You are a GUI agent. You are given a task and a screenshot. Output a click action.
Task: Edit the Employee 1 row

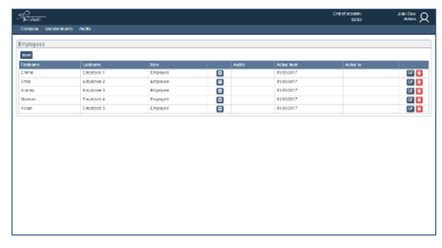click(x=410, y=73)
